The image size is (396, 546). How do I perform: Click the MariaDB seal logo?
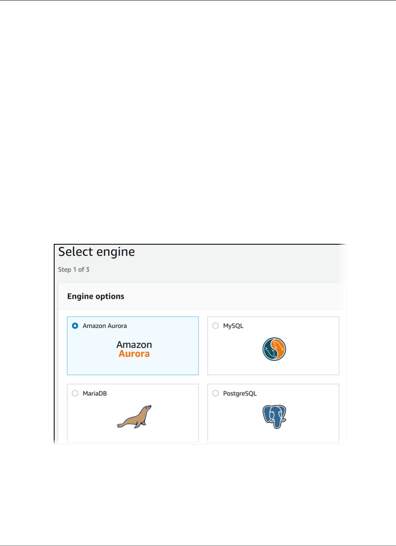134,417
